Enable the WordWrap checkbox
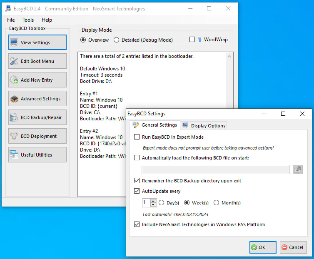The image size is (314, 259). coord(192,40)
